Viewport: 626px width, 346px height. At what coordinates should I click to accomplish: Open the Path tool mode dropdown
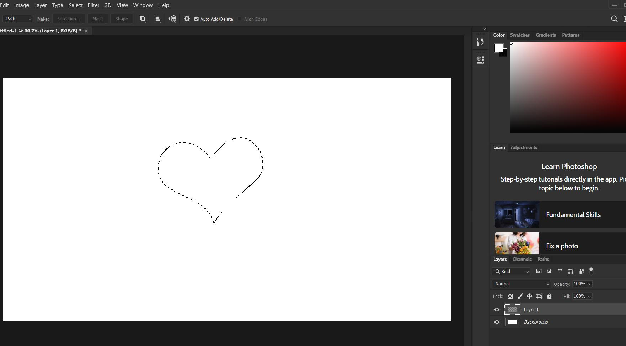pos(18,19)
